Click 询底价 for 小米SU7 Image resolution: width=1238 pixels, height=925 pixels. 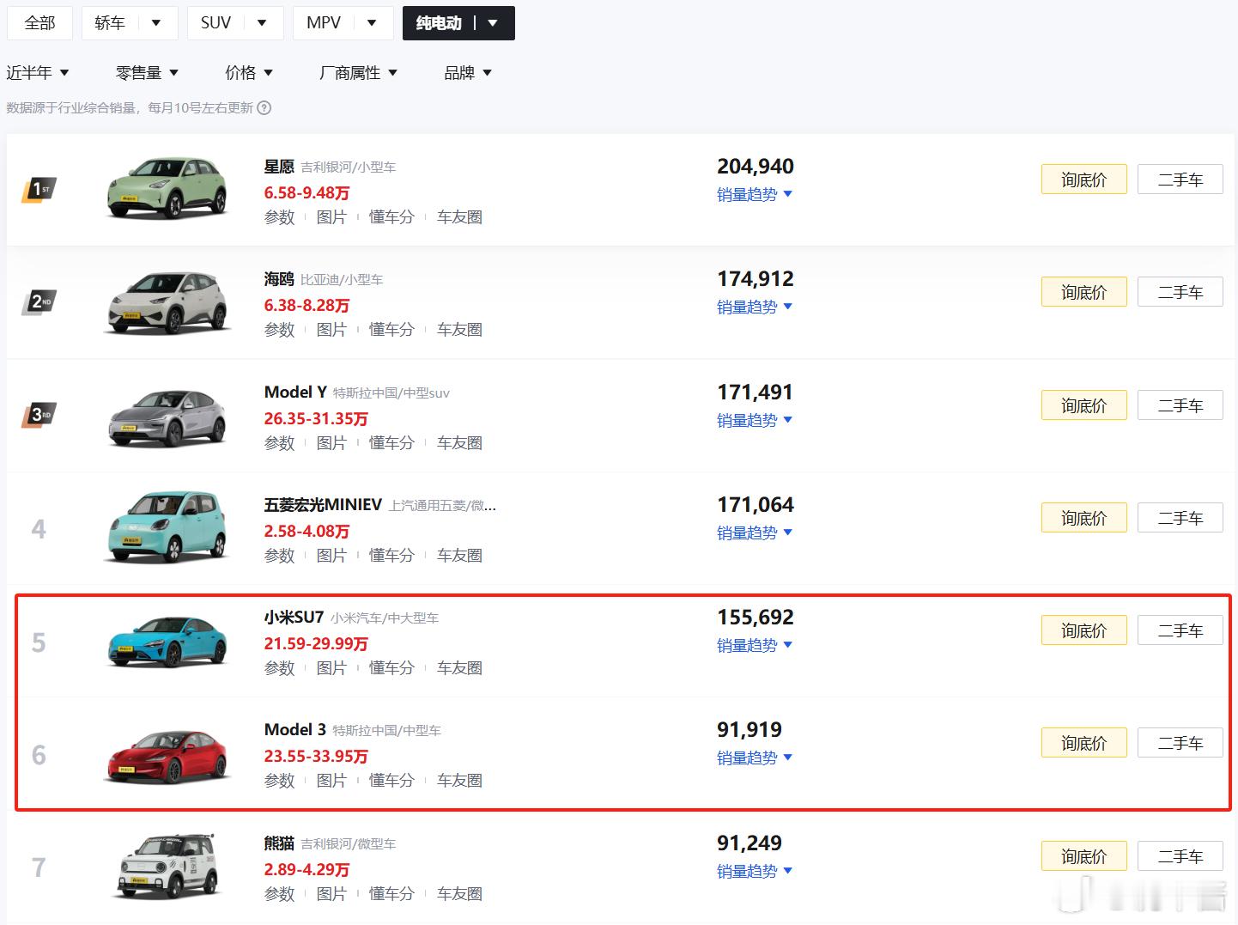pyautogui.click(x=1084, y=630)
